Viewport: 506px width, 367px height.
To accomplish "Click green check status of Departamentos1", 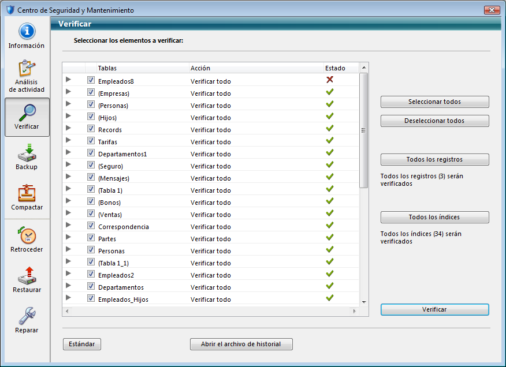I will point(329,152).
